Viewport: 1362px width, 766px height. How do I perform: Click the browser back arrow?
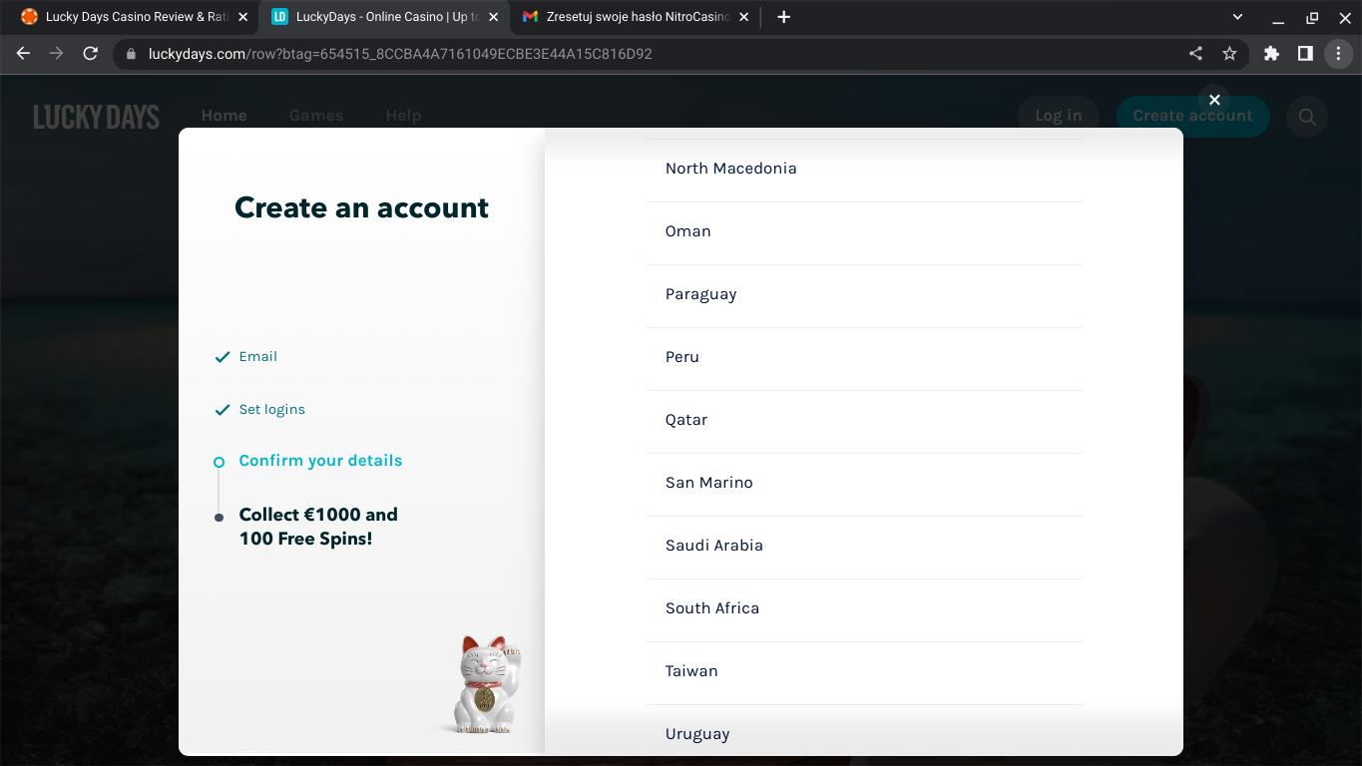click(x=24, y=54)
